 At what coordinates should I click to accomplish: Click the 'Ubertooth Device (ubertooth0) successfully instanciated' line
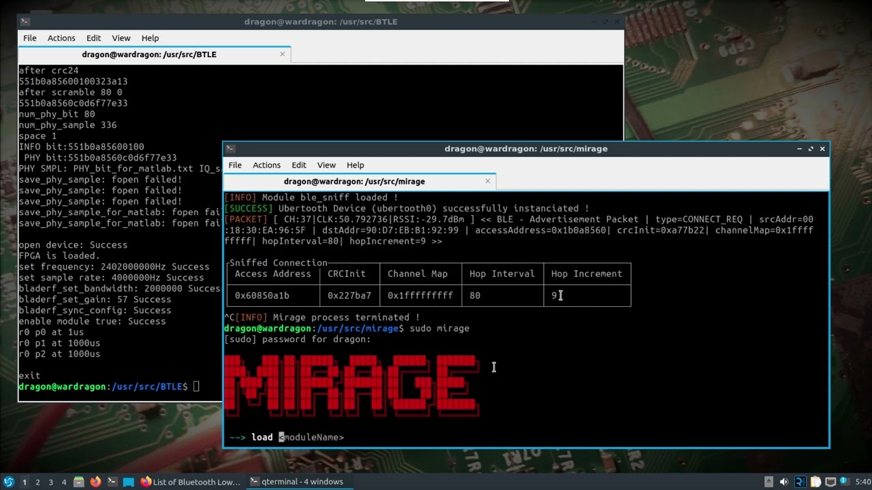407,208
